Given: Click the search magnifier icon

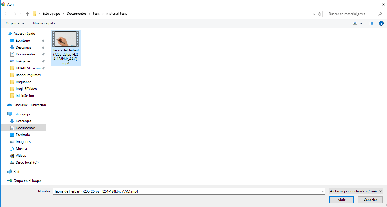Looking at the screenshot, I should click(380, 14).
